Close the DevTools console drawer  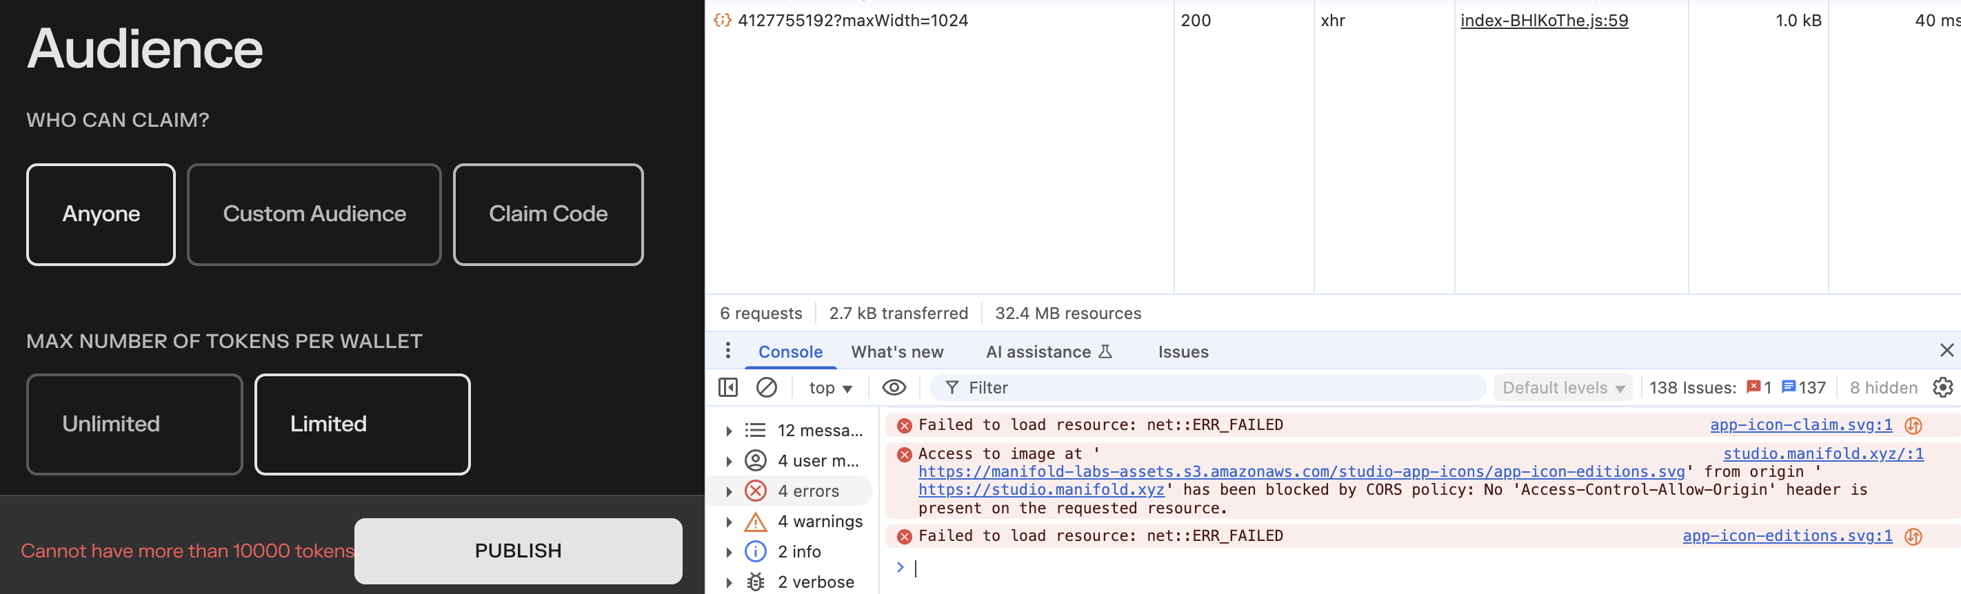pyautogui.click(x=1946, y=350)
